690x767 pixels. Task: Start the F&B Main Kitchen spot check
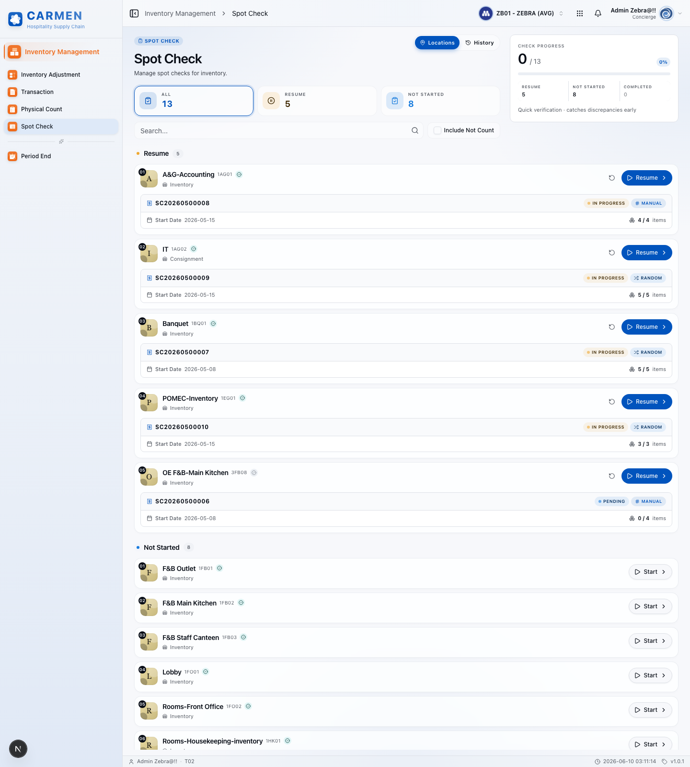point(650,606)
